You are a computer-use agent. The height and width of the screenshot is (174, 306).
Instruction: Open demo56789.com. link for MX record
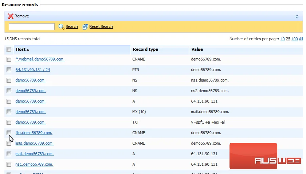(31, 112)
